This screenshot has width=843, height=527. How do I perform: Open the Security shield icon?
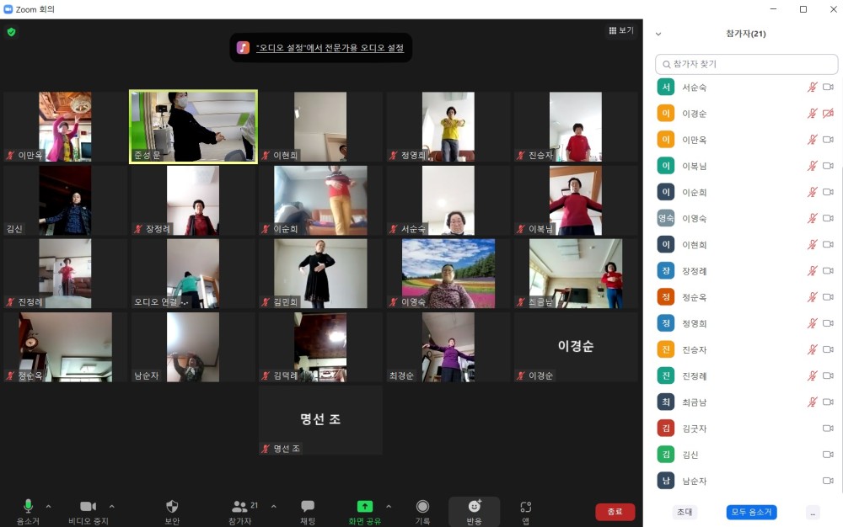pos(172,506)
